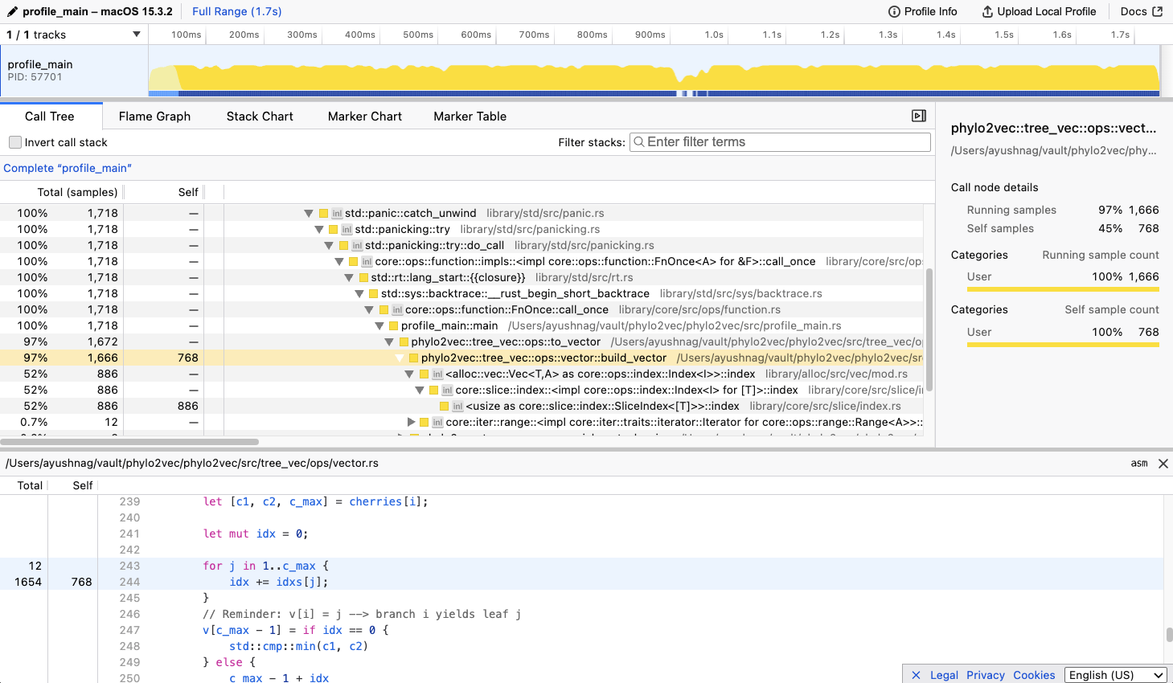1173x683 pixels.
Task: Open the Cookies link in footer
Action: [x=1034, y=675]
